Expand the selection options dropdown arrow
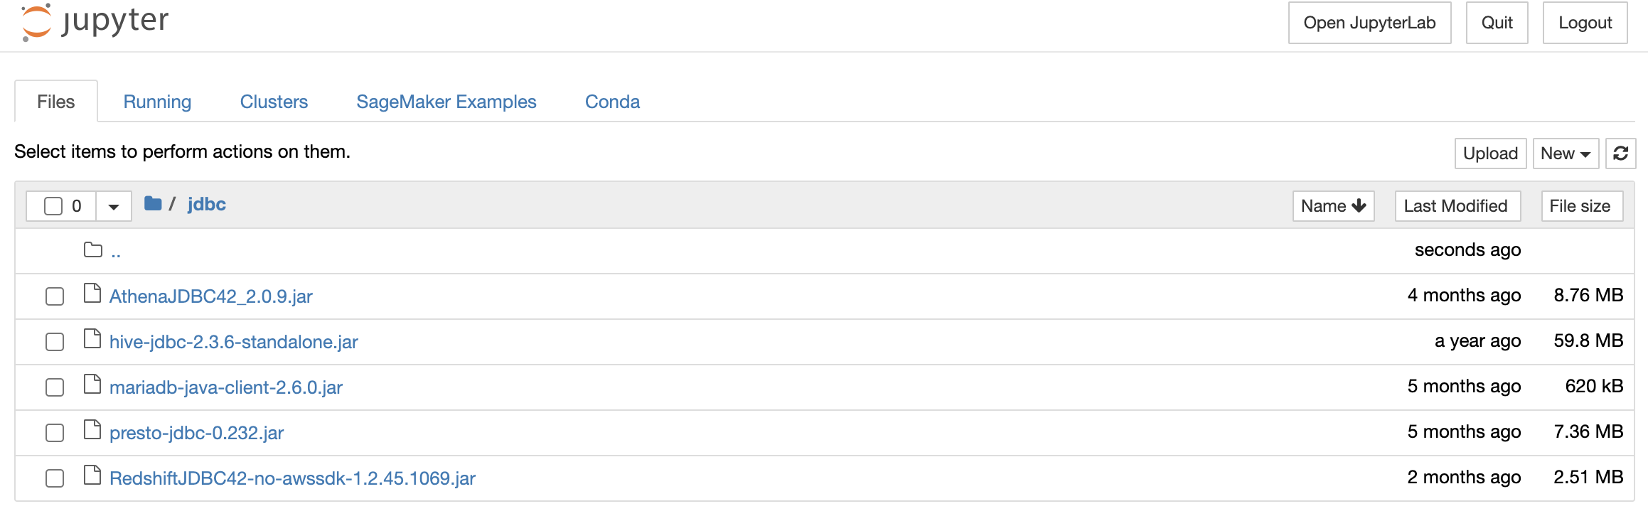The height and width of the screenshot is (516, 1648). (114, 207)
